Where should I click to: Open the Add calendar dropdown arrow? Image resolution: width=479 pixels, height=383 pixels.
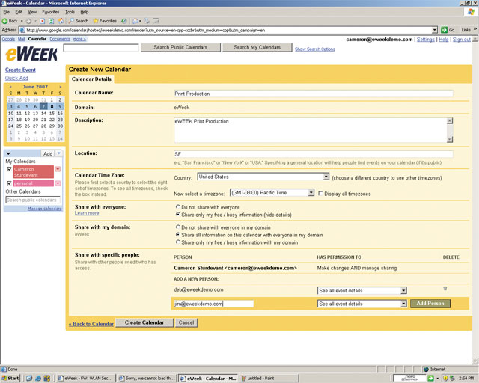(x=59, y=153)
